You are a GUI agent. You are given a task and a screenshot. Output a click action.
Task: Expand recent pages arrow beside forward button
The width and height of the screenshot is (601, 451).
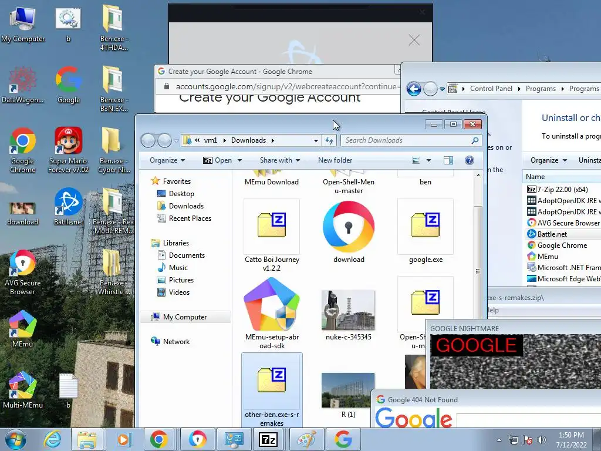point(176,141)
